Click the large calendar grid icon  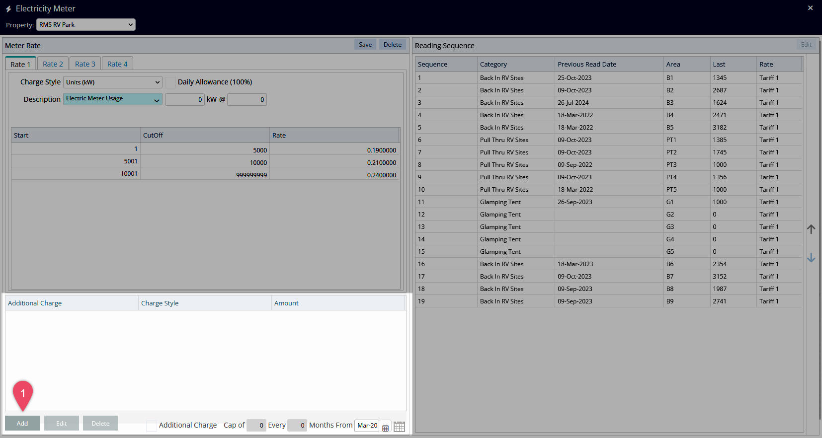coord(399,427)
